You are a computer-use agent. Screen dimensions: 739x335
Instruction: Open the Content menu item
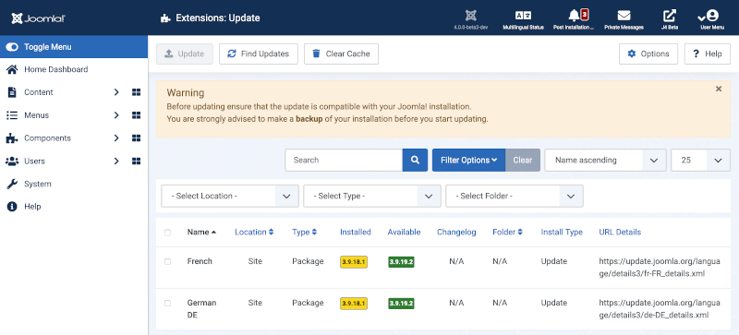click(39, 92)
